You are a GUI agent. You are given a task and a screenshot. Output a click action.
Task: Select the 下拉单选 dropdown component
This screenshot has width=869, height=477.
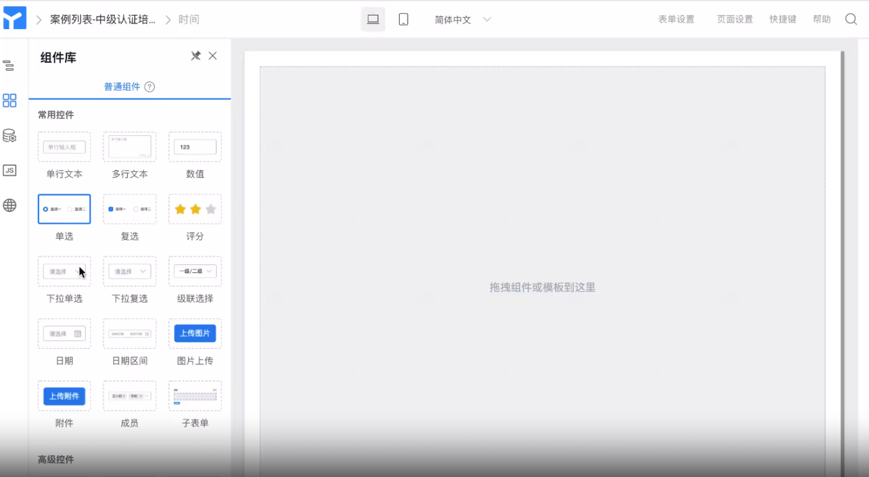coord(65,271)
